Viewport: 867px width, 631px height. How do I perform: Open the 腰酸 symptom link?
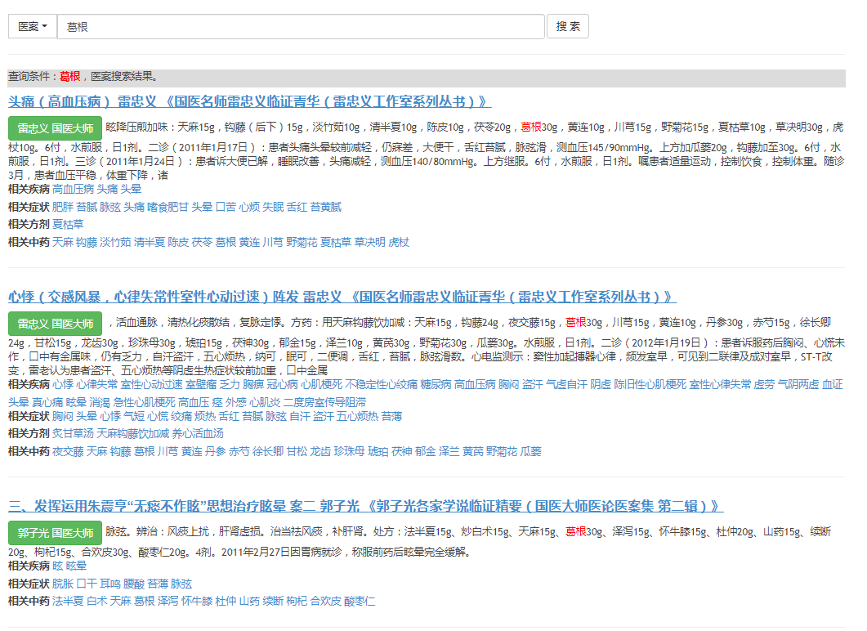134,584
